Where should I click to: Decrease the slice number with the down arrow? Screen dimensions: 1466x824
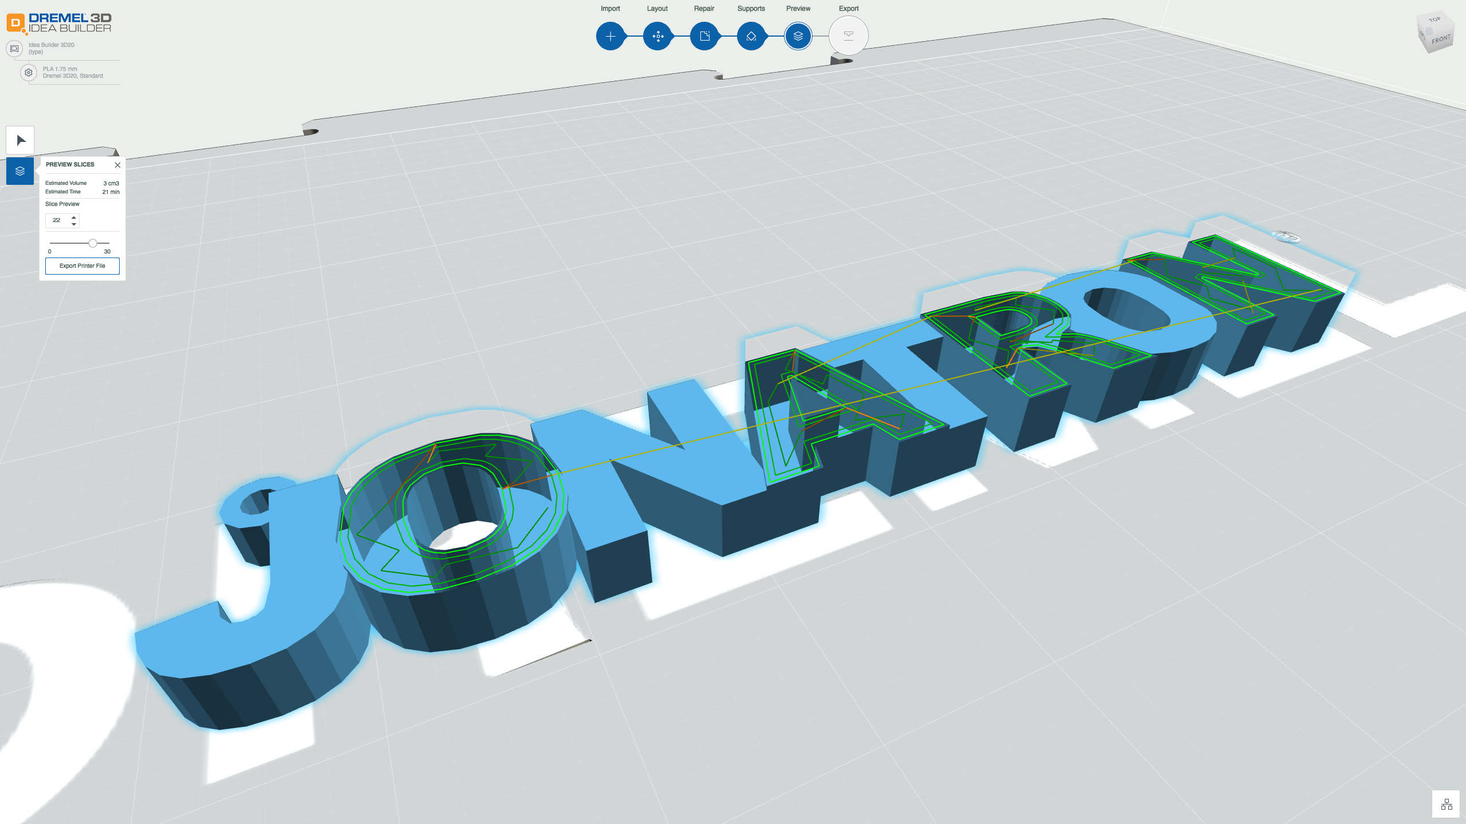74,224
